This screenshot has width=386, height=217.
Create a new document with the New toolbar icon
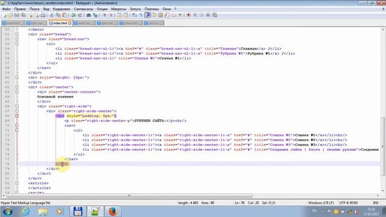(4, 15)
